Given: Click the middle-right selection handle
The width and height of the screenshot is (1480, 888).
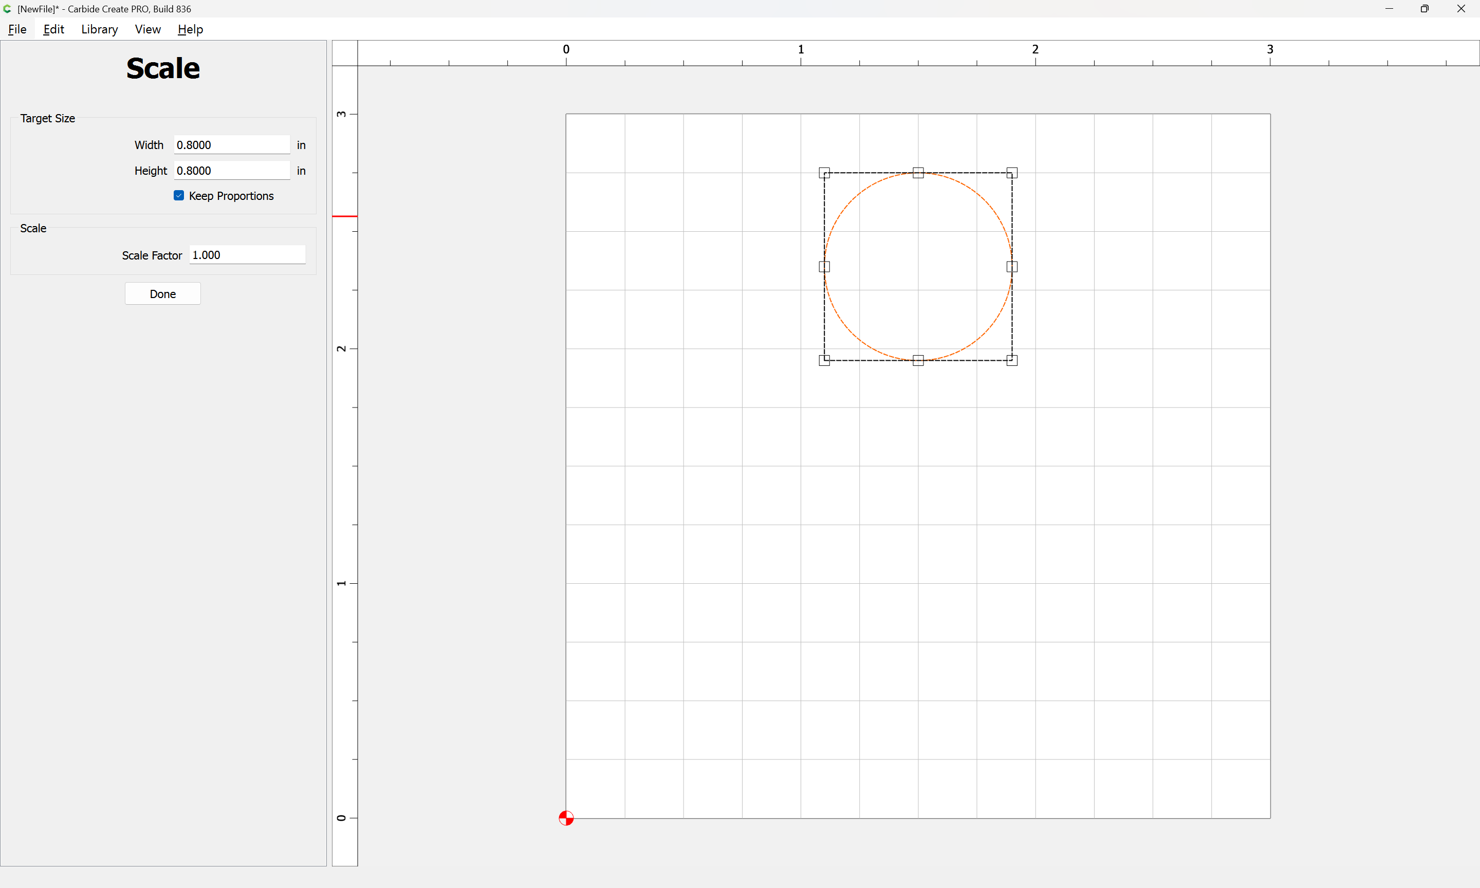Looking at the screenshot, I should click(1012, 266).
